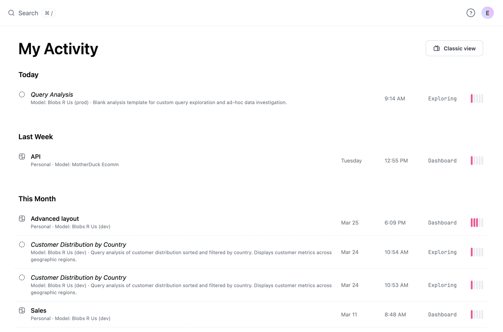Open the Query Analysis activity entry

[52, 95]
